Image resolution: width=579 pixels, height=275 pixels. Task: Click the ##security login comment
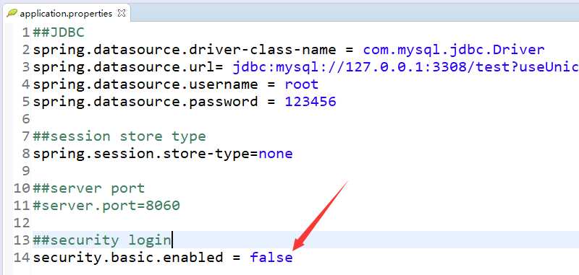click(x=102, y=240)
